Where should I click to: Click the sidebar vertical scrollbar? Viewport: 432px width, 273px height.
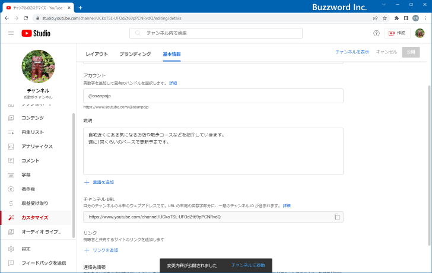point(74,175)
